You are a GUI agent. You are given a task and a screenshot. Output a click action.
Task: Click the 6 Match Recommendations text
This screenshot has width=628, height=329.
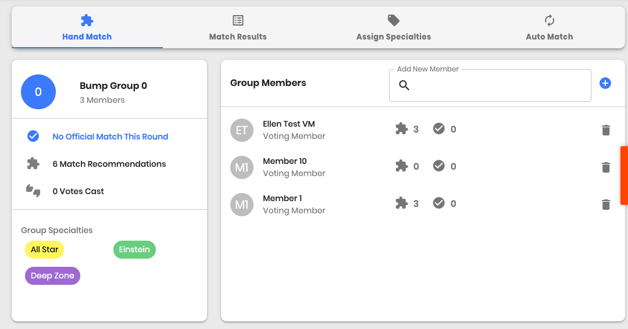tap(109, 164)
